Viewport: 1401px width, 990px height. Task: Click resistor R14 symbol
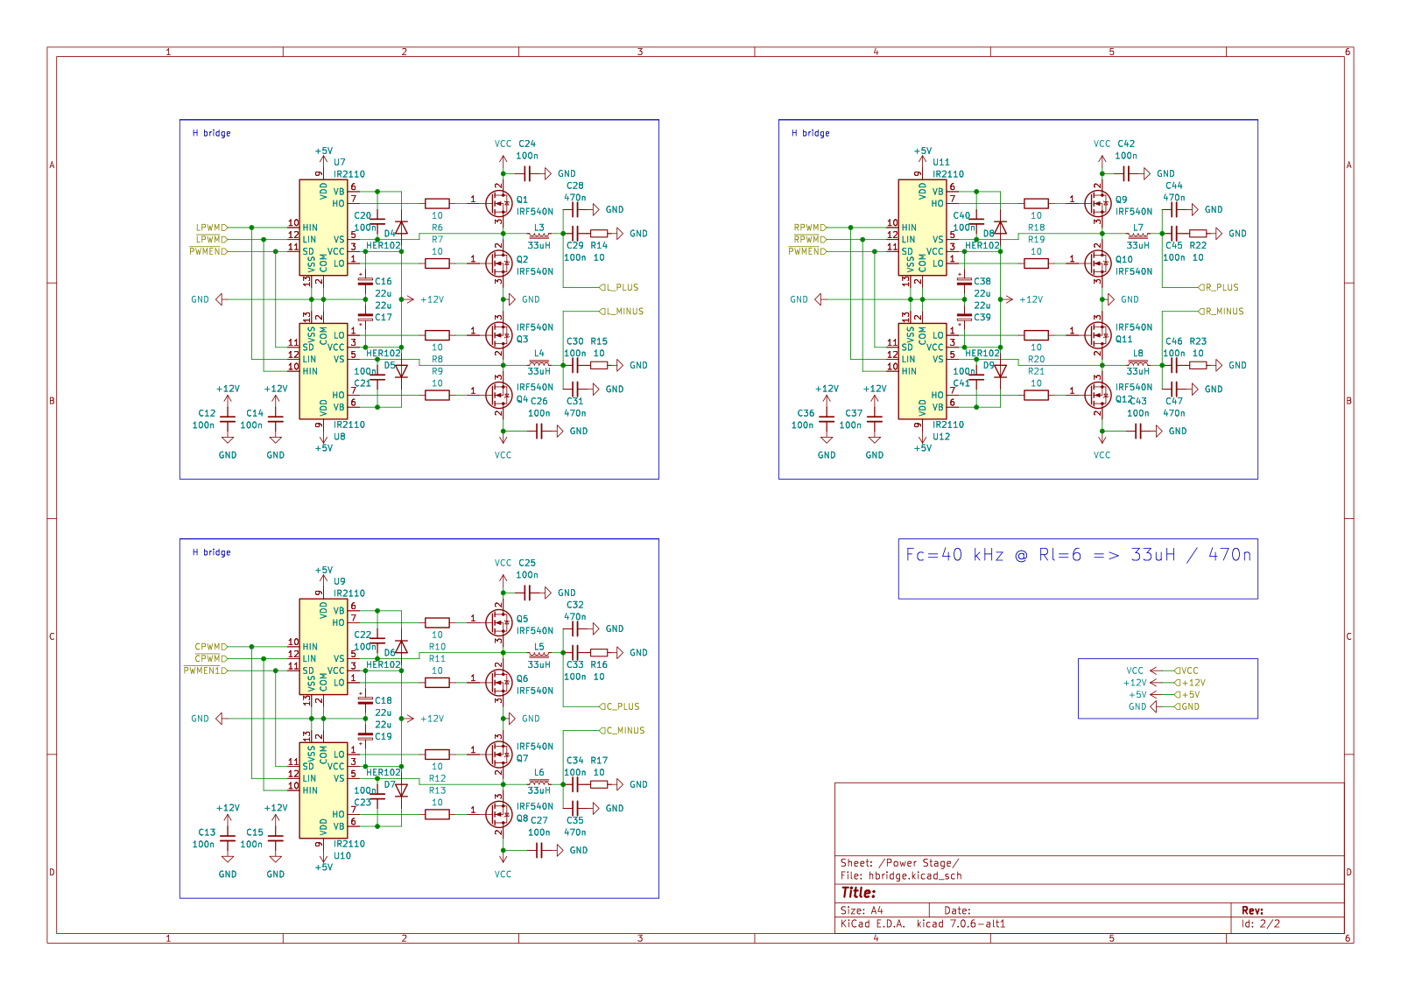tap(599, 234)
